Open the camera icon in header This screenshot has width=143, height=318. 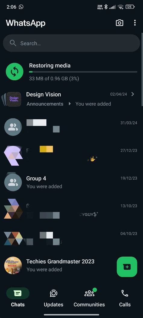point(119,23)
